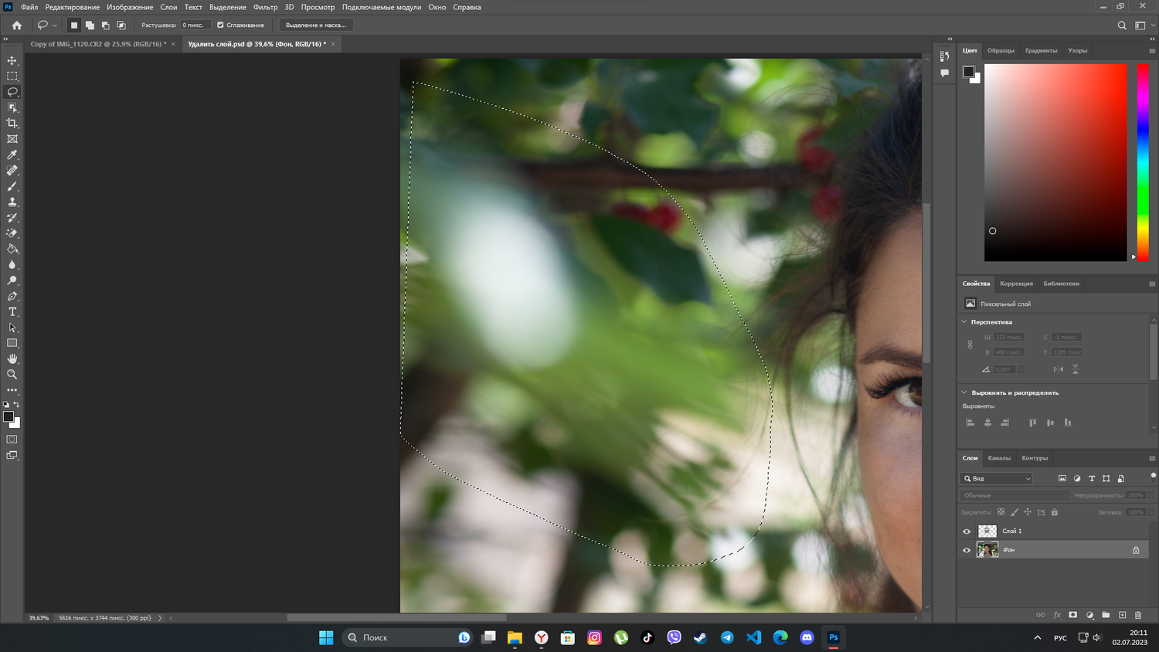1159x652 pixels.
Task: Select the Crop tool
Action: click(x=12, y=124)
